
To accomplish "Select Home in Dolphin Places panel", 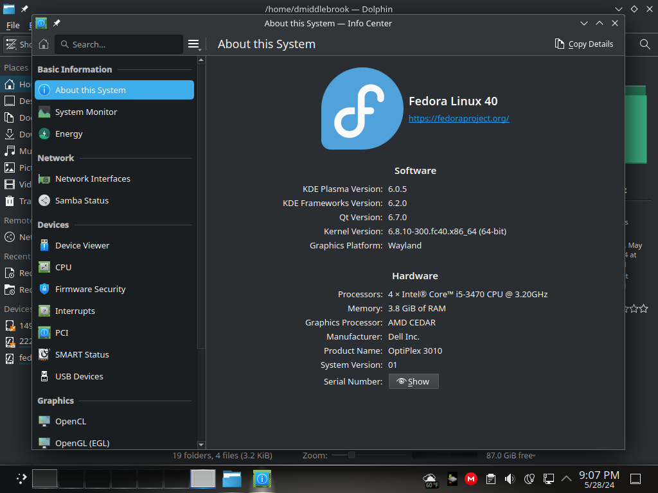I will click(17, 84).
